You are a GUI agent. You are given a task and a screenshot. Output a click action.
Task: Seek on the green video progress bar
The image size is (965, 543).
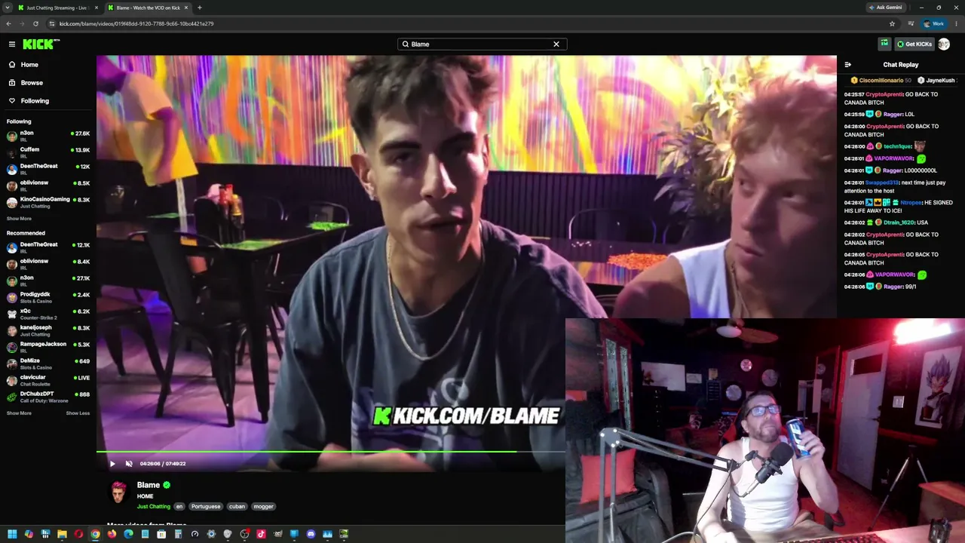coord(331,452)
